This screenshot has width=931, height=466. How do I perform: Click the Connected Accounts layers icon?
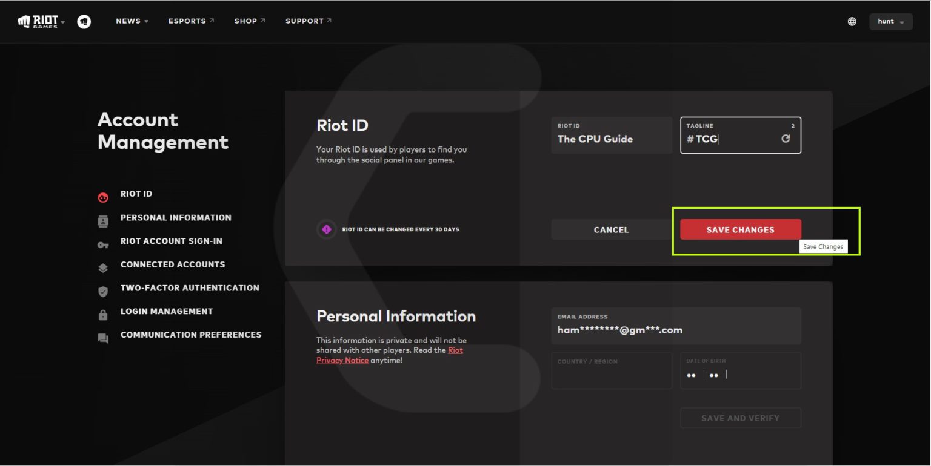pos(103,267)
